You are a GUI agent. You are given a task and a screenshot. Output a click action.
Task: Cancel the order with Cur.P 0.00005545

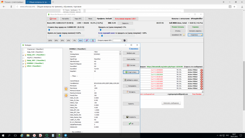(x=202, y=72)
